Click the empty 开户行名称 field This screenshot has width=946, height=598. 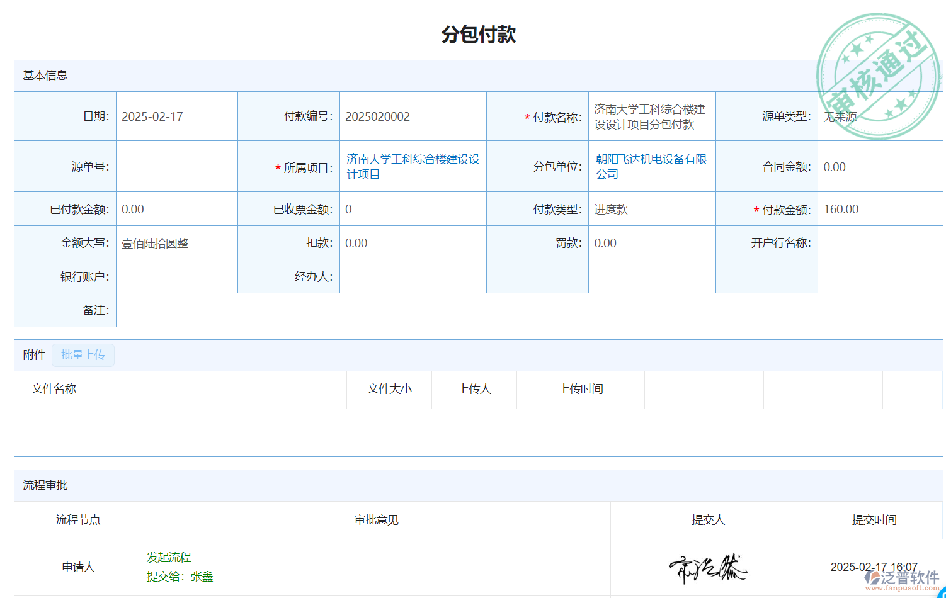879,243
